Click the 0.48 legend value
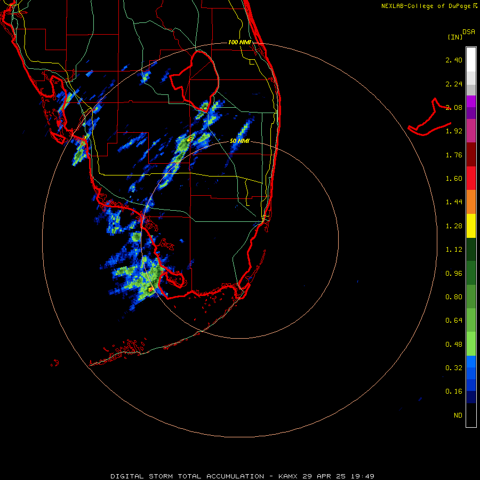 coord(454,345)
